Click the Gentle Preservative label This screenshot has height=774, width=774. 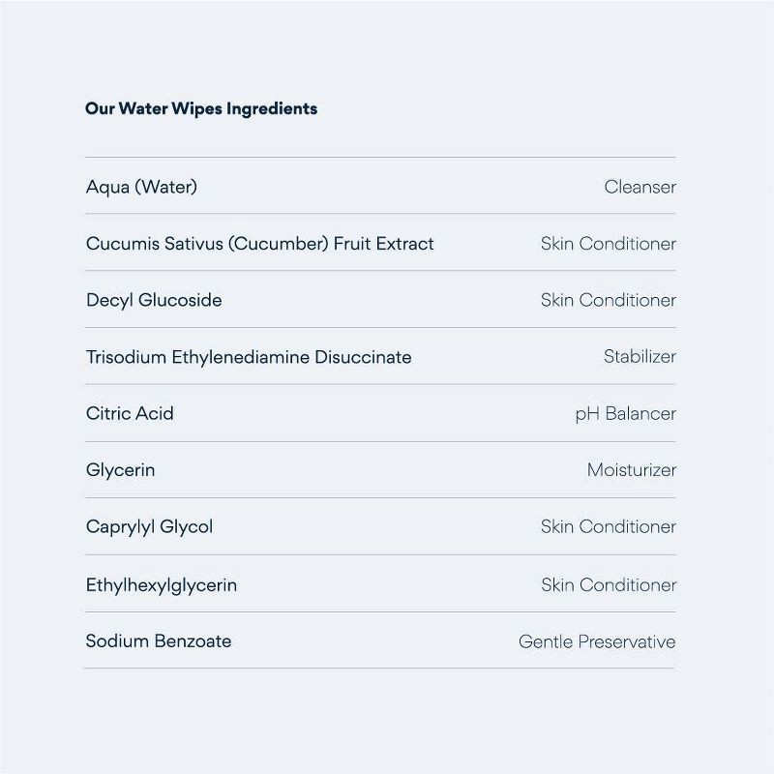(x=597, y=641)
